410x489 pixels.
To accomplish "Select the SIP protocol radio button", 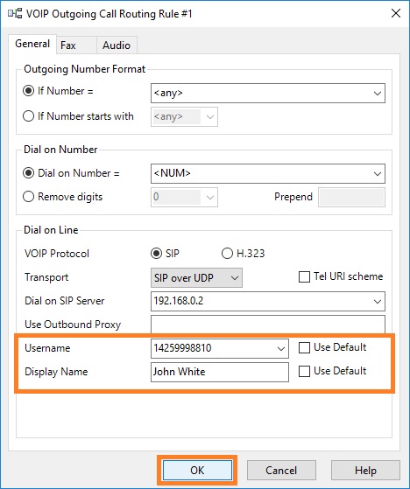I will [x=156, y=254].
